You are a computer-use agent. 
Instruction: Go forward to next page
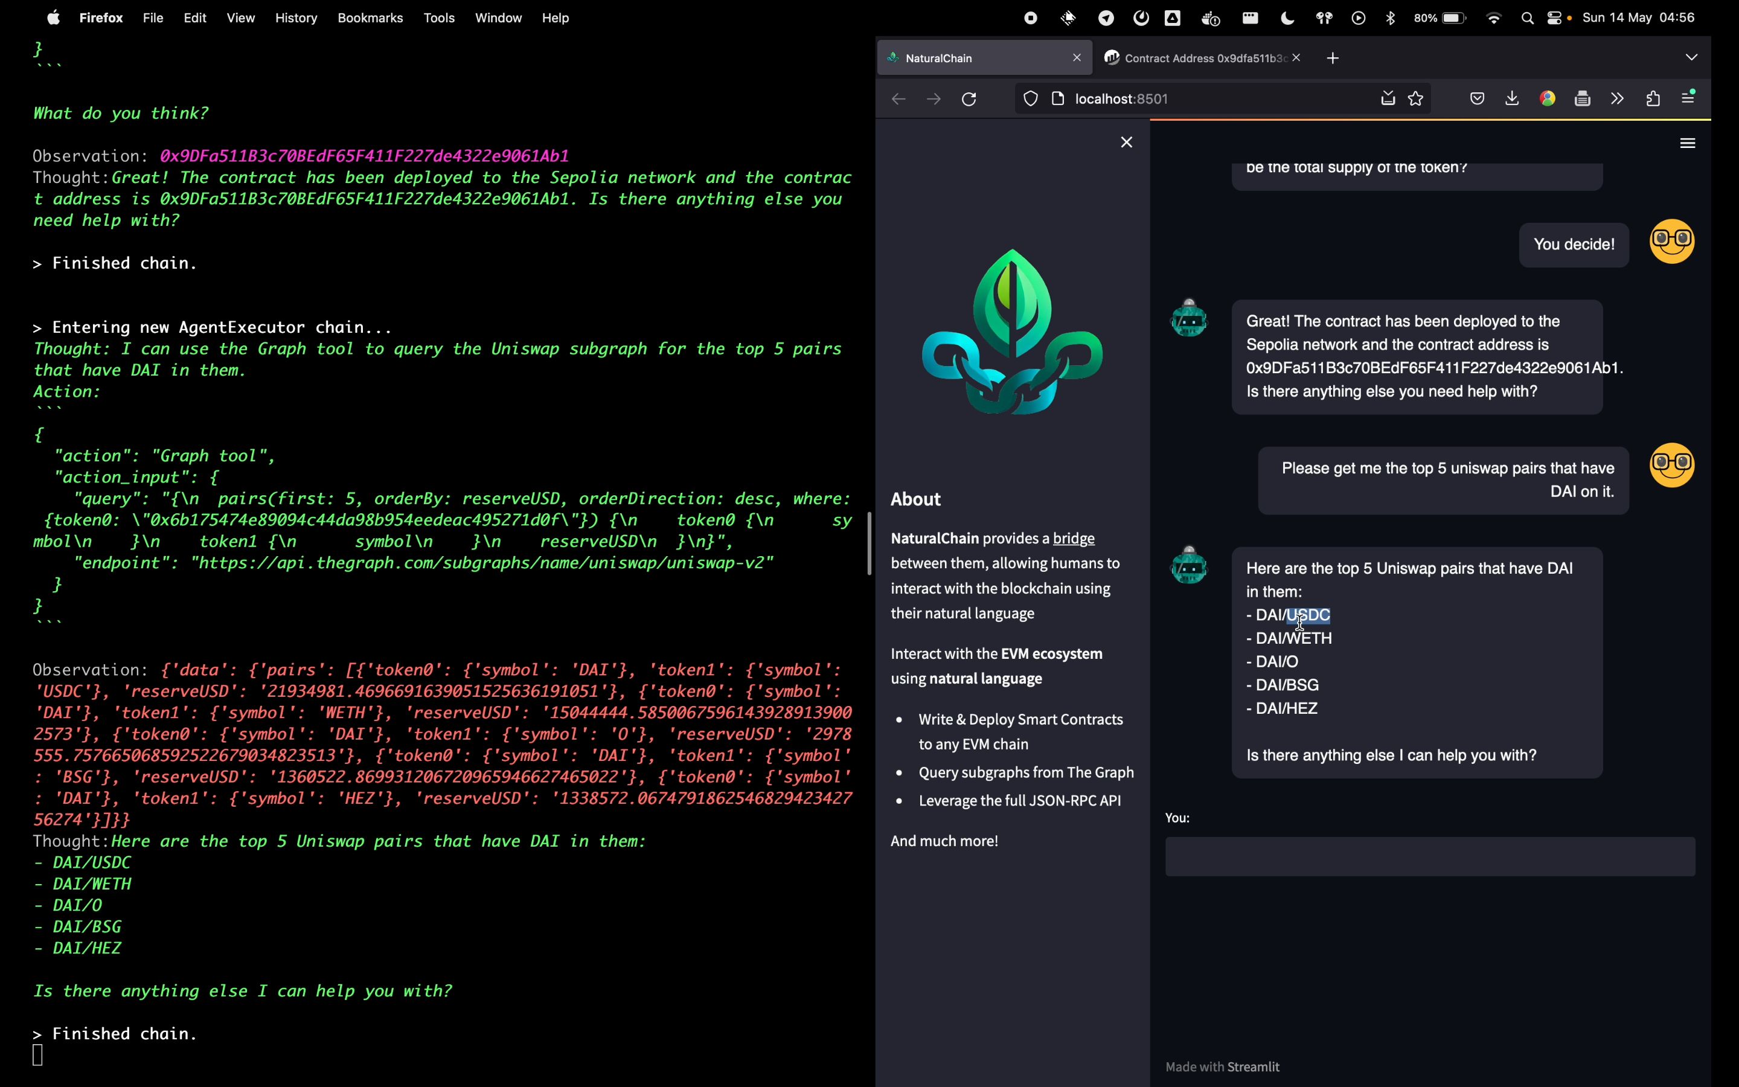[x=934, y=99]
